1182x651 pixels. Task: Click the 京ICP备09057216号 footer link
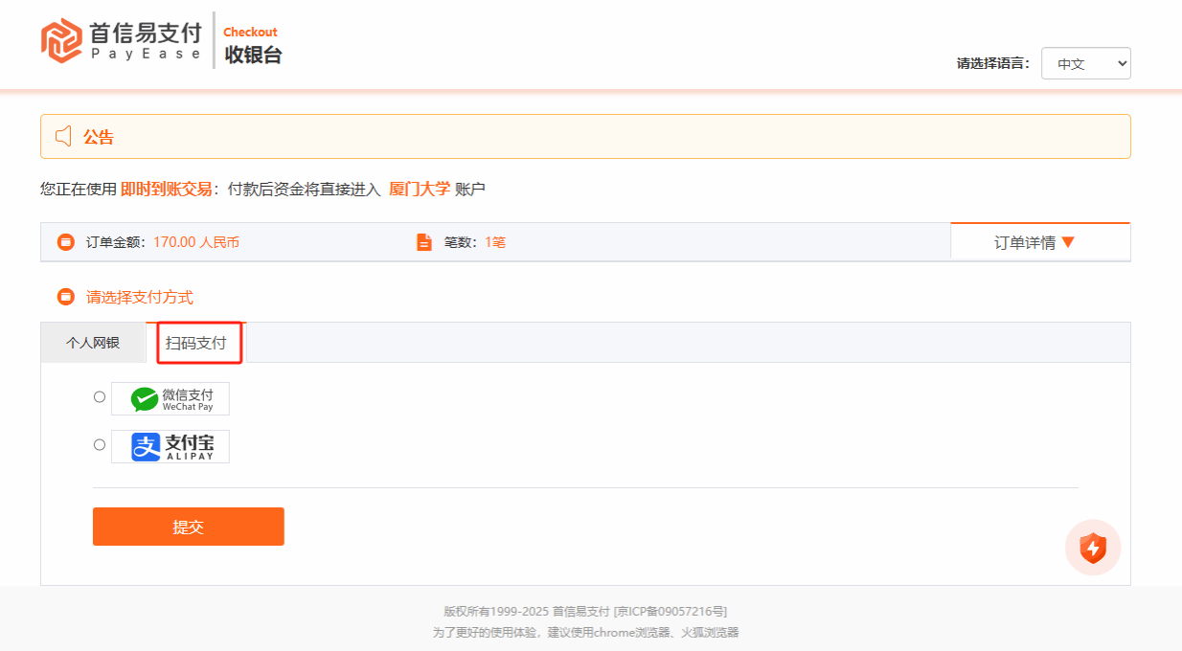(x=671, y=611)
